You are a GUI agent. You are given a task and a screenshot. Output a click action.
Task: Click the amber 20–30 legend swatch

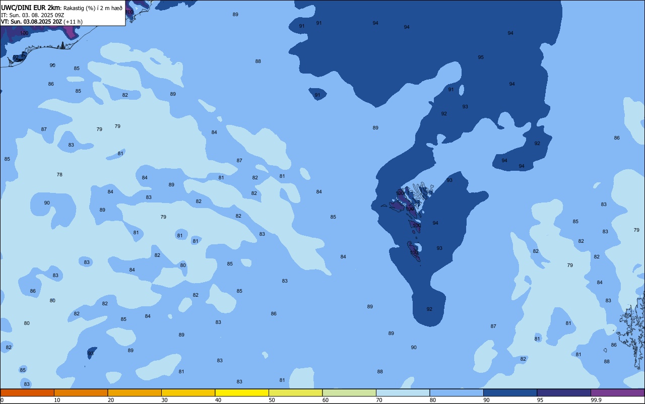(x=135, y=392)
